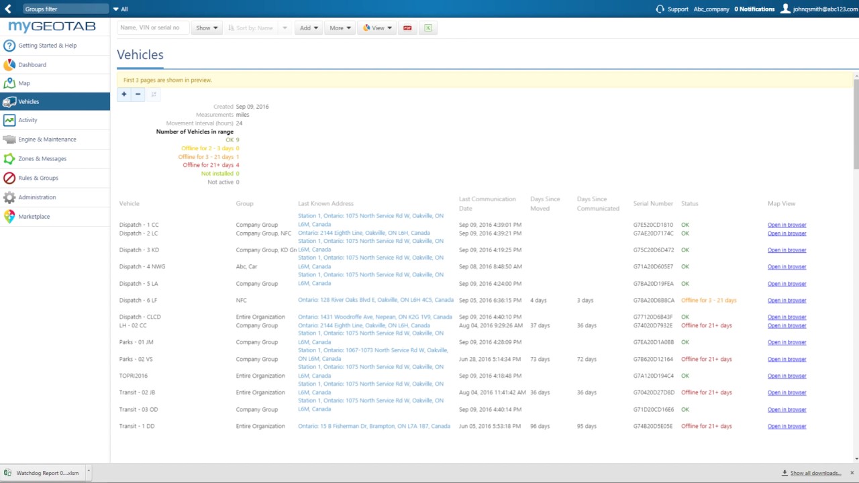Zoom out the preview with the minus button
The image size is (859, 483).
[138, 95]
